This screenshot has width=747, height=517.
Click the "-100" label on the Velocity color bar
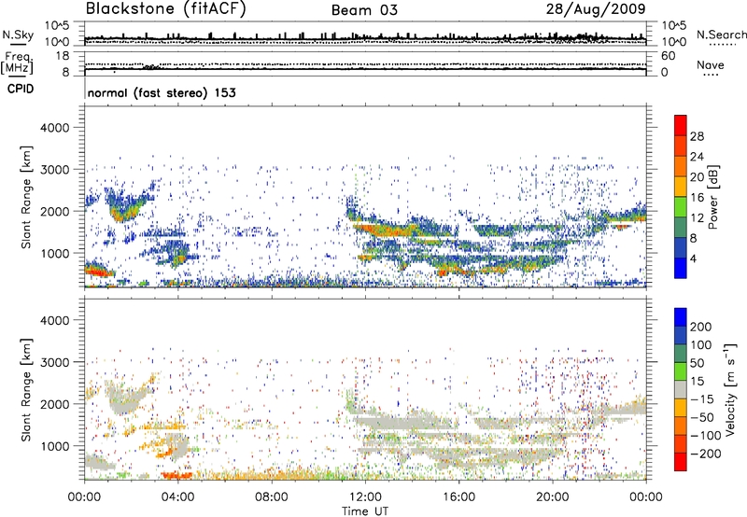[x=706, y=435]
